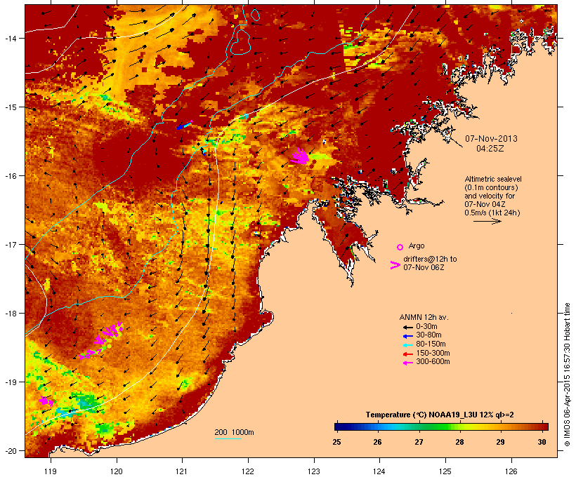Click the longitude label 122

tap(248, 471)
